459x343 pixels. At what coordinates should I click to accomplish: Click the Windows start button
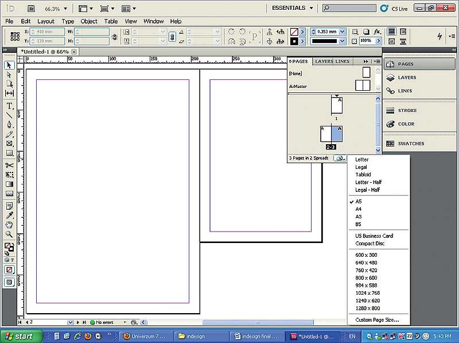click(21, 336)
